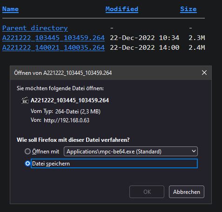Click the 264-Datei type description
The height and width of the screenshot is (212, 222).
pyautogui.click(x=78, y=112)
